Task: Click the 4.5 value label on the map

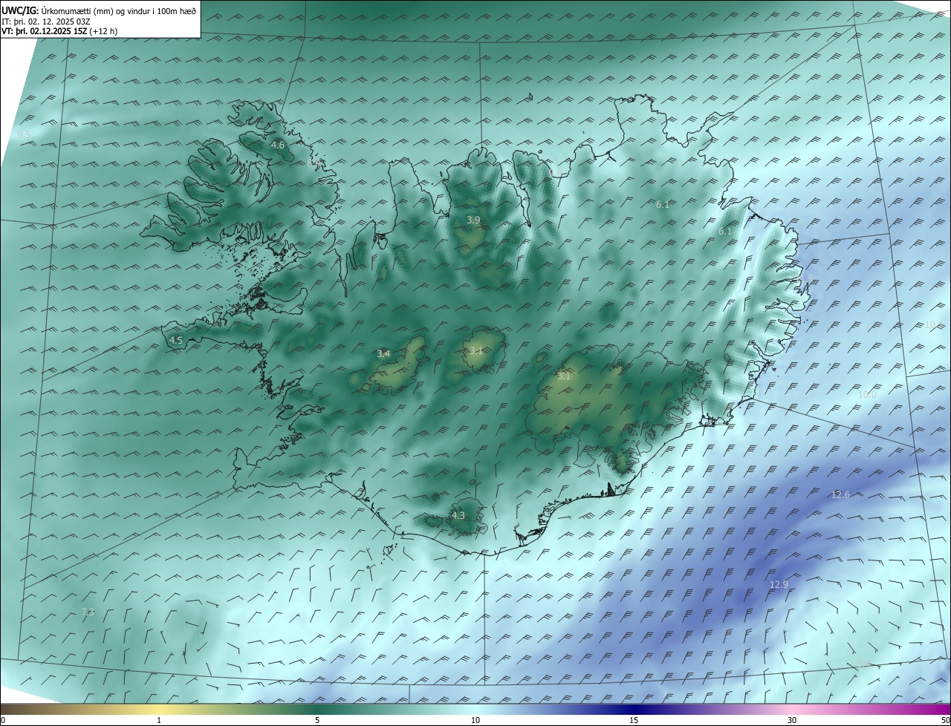Action: [x=176, y=341]
